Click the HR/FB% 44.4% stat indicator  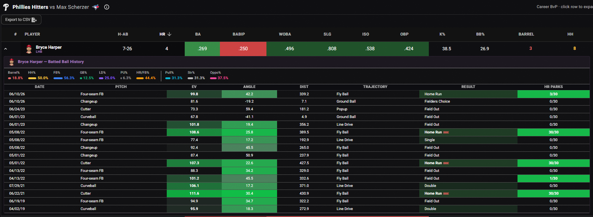click(x=146, y=76)
